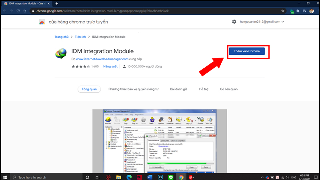Screen dimensions: 320x180
Task: Click the IDM screenshot preview image
Action: coord(160,141)
